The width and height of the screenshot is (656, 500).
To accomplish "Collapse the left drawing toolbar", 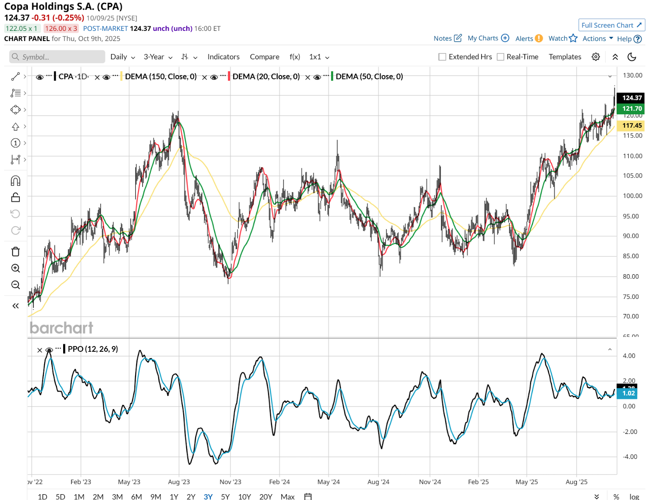I will (x=16, y=306).
